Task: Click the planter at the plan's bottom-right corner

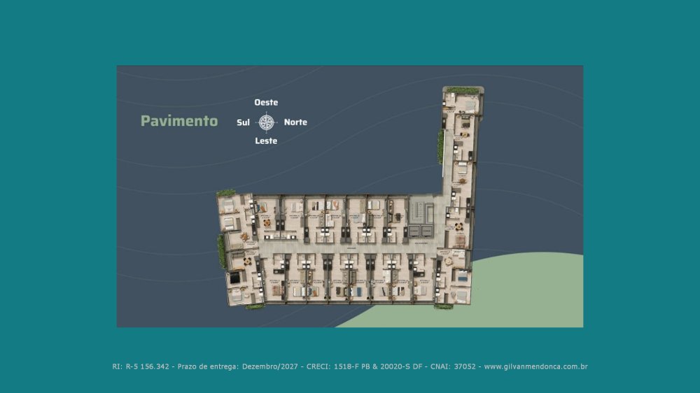Action: pos(443,306)
